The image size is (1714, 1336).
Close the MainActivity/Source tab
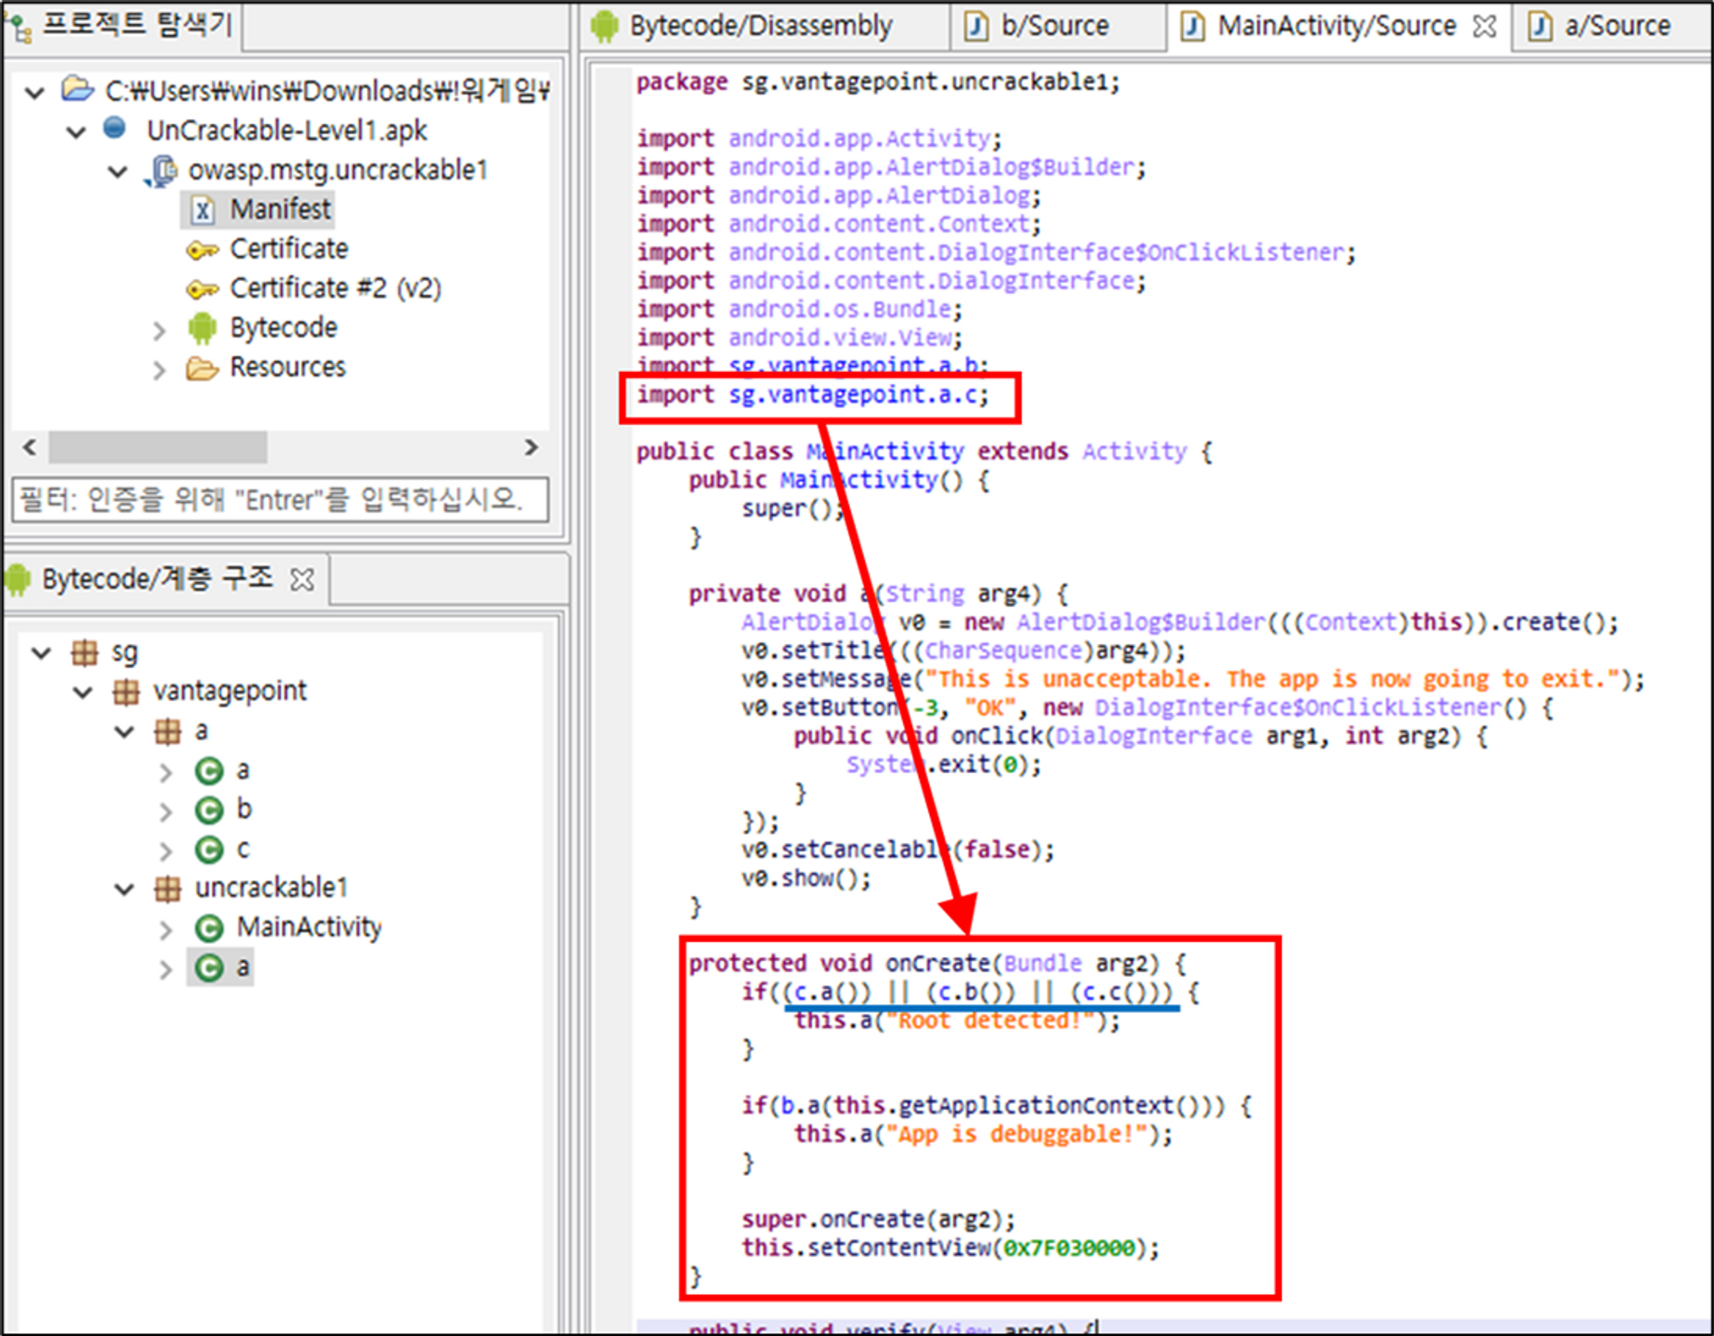(1484, 27)
